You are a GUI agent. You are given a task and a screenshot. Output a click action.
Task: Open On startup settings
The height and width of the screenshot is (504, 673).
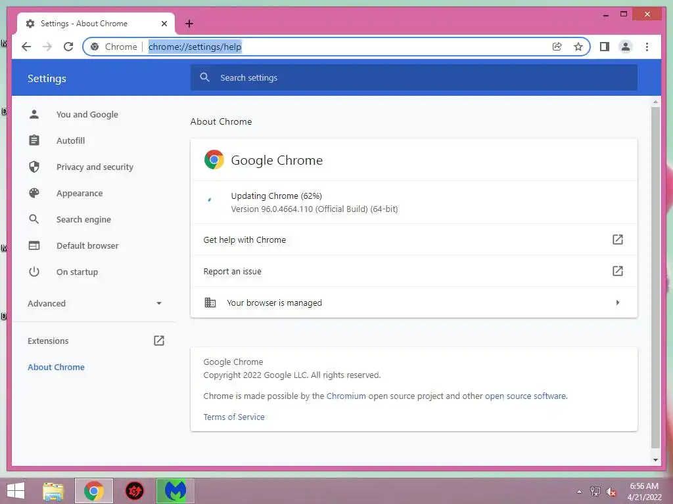(78, 272)
